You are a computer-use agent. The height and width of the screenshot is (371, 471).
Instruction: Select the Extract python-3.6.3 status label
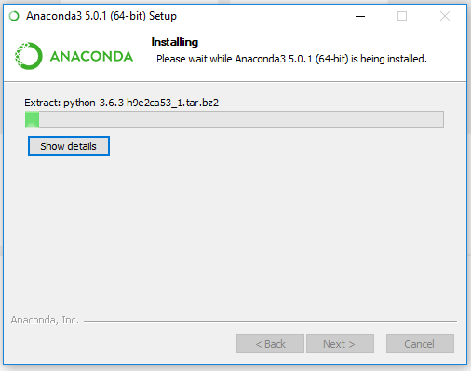tap(122, 103)
